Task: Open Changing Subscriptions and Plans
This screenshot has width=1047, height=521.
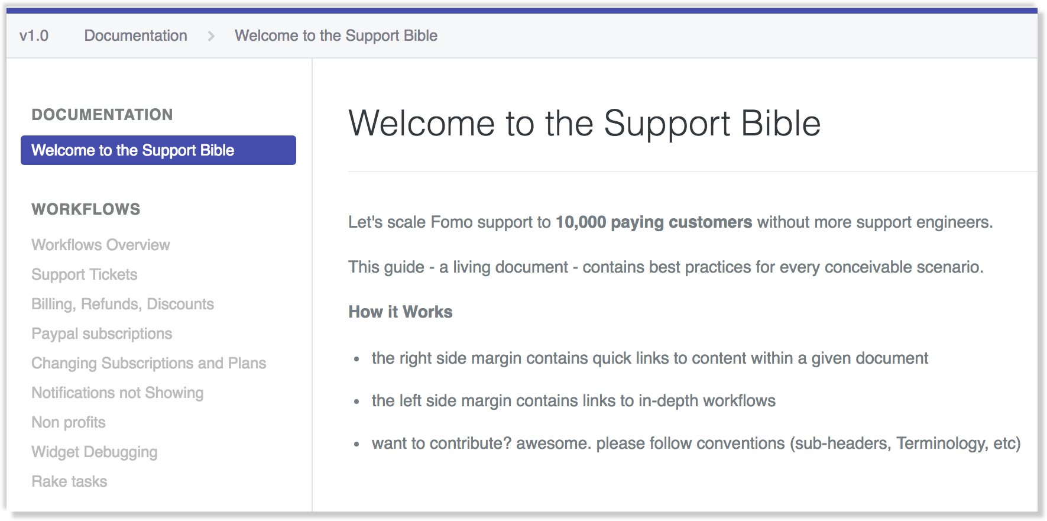Action: tap(148, 363)
